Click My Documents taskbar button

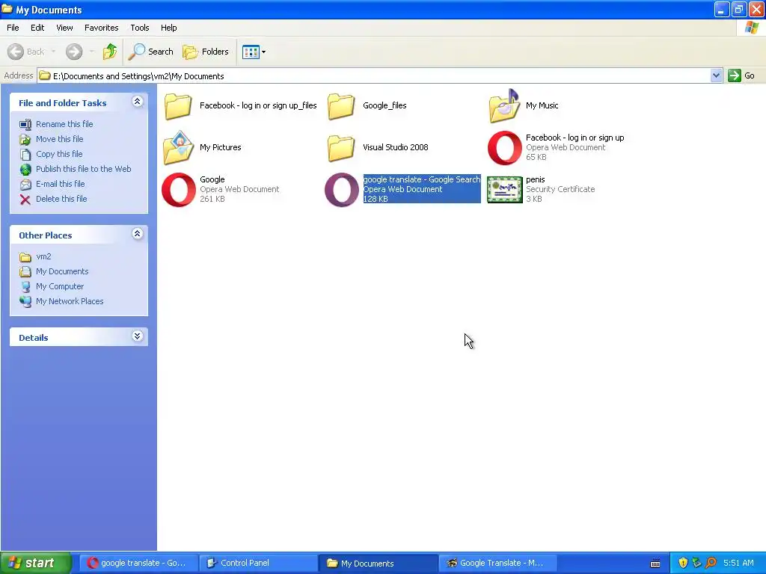click(x=379, y=564)
